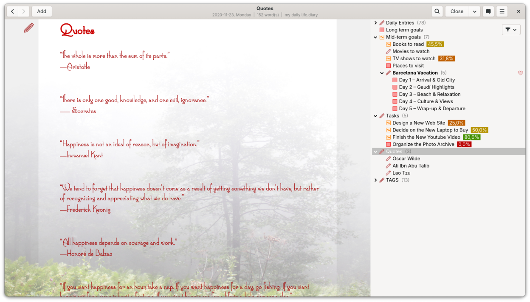Screen dimensions: 530x302
Task: Click the Finish the New Youtube Video icon
Action: pos(388,137)
